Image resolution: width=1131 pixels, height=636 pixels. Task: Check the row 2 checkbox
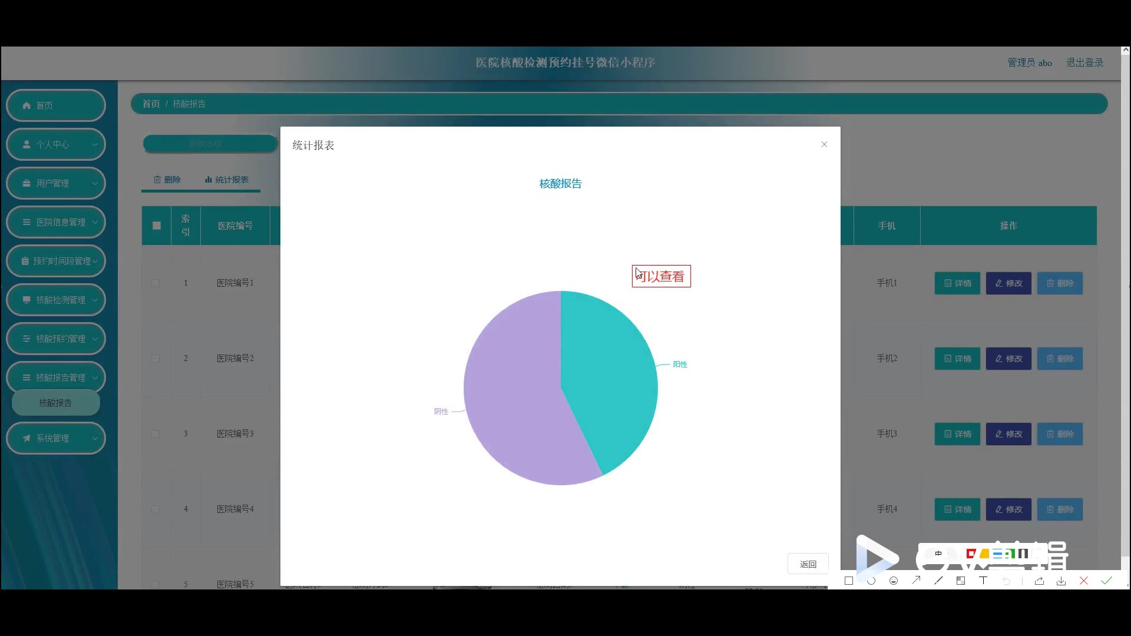(156, 359)
